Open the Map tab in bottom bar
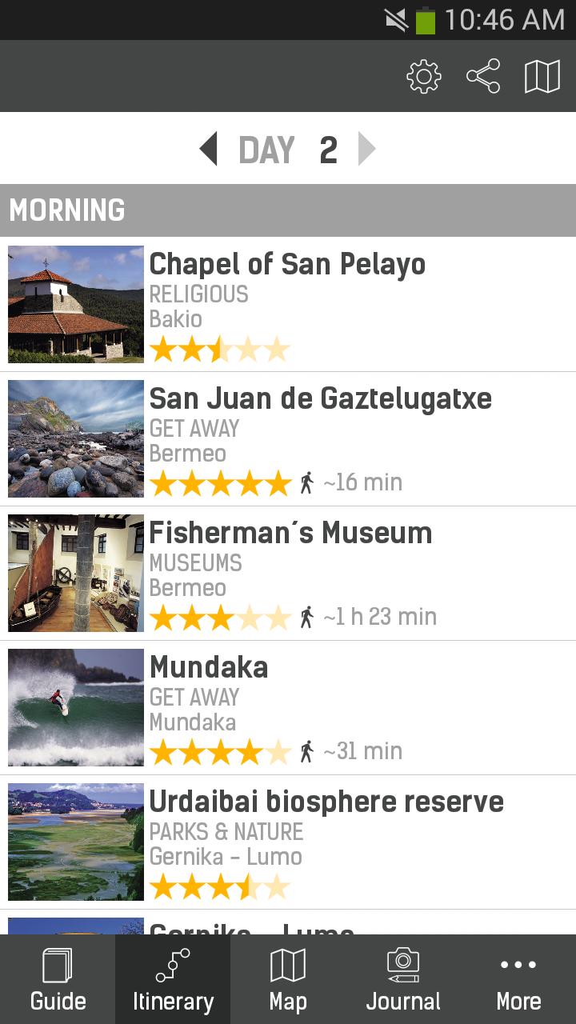Screen dimensions: 576x1024 [x=288, y=979]
